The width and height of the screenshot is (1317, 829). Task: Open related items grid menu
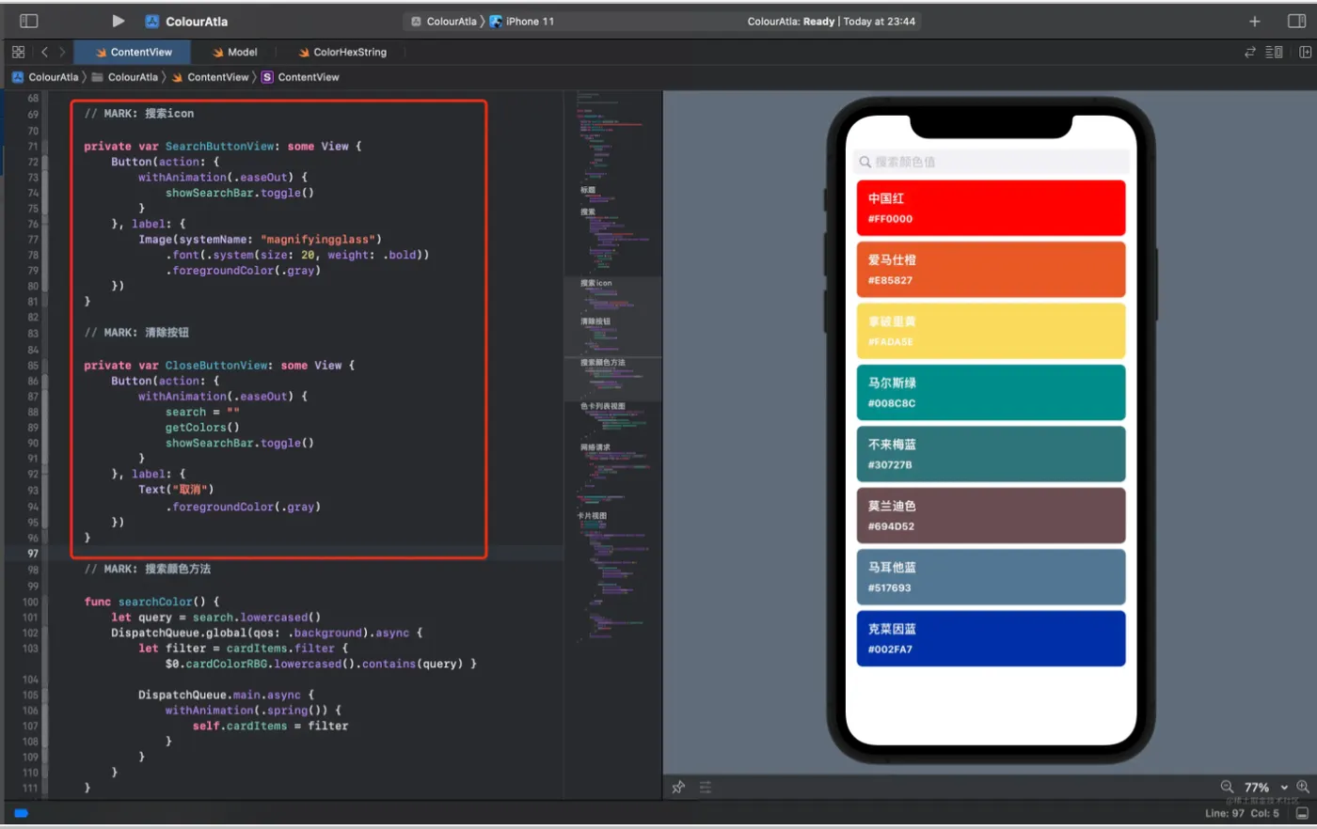pos(18,52)
